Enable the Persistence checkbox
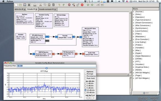The height and width of the screenshot is (101, 161). [x=85, y=76]
